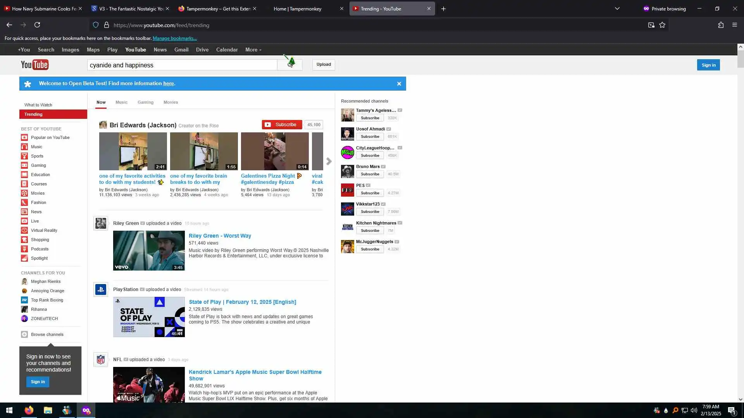Select the Movies tab

170,103
